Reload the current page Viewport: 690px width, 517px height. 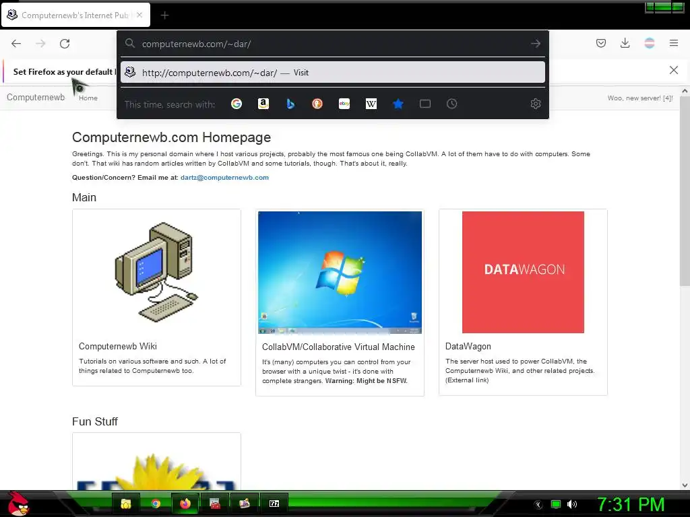[65, 44]
